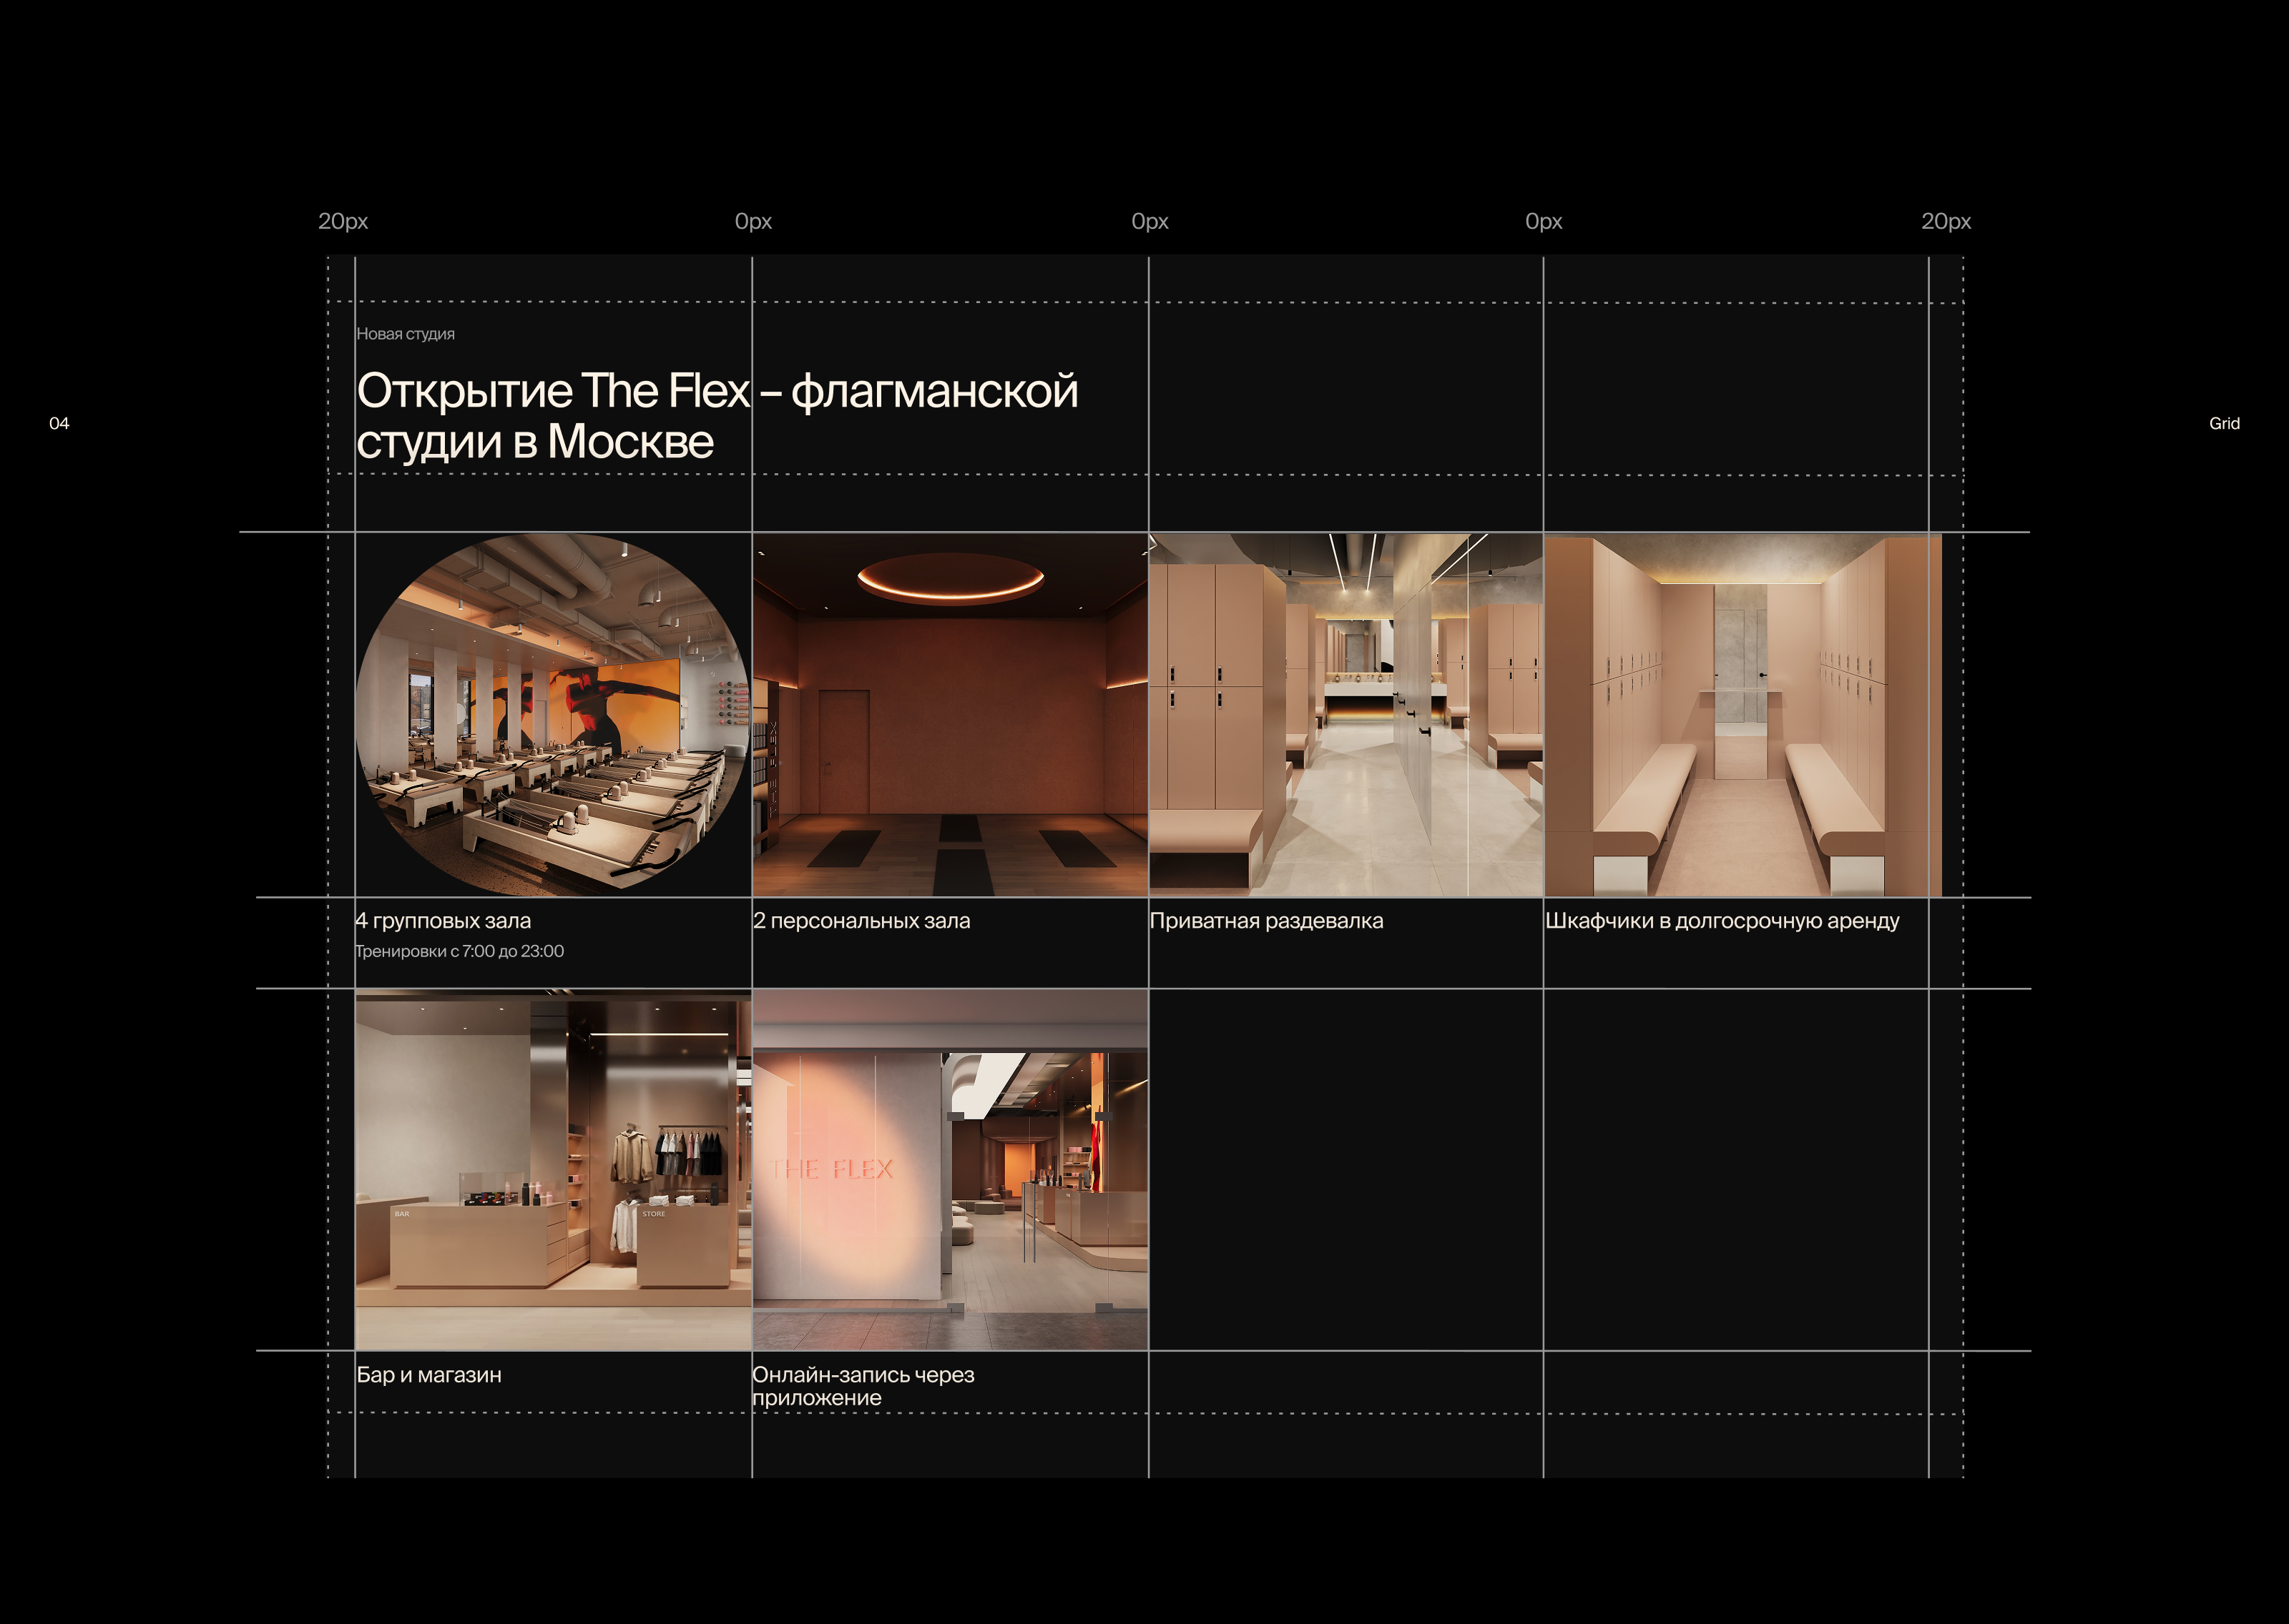Select 'Шкафчики в долгосрочную аренду' caption
This screenshot has height=1624, width=2289.
pos(1722,921)
